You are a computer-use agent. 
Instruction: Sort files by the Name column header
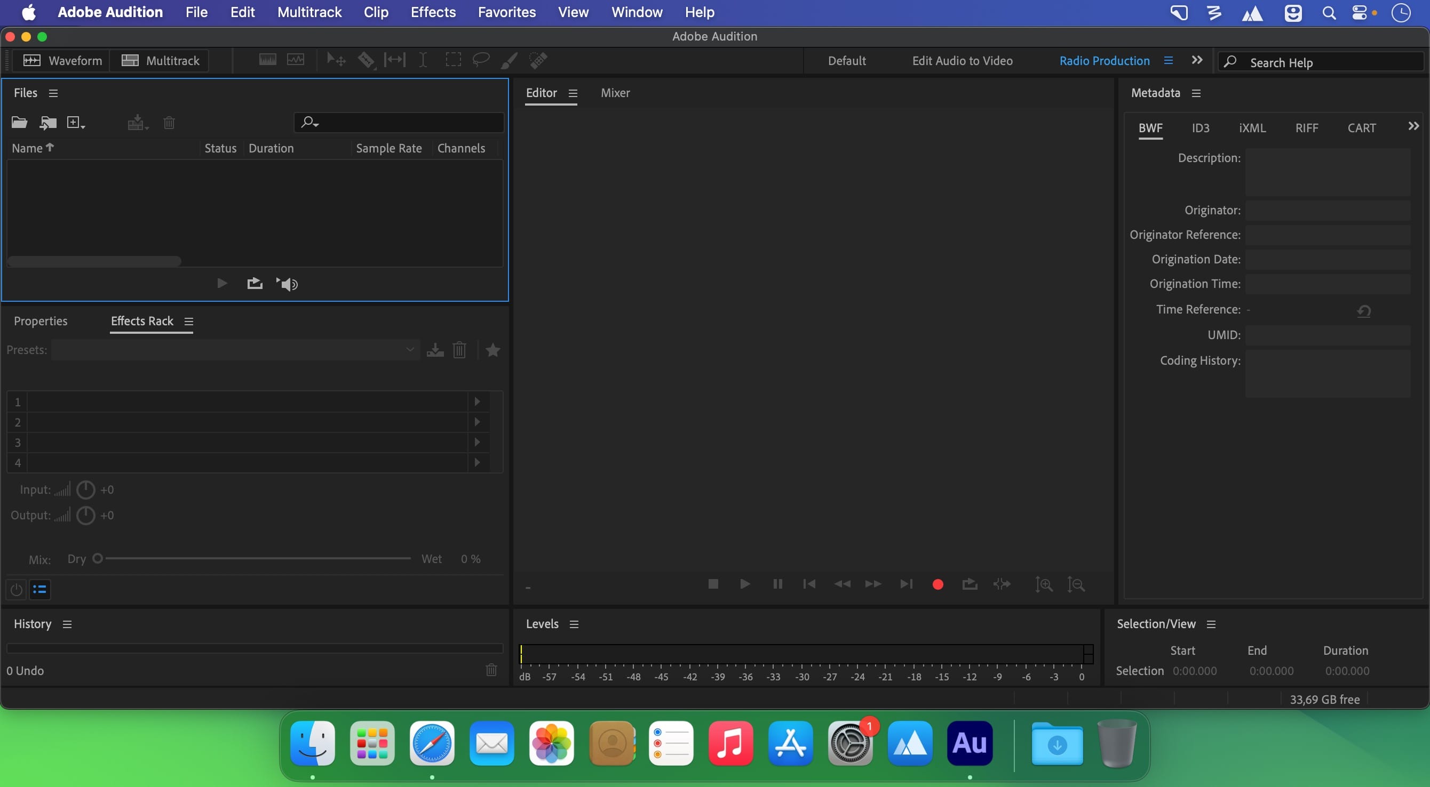(32, 148)
